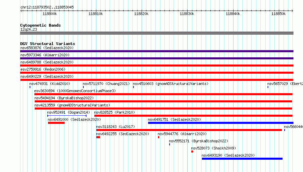Click the Cytogenetic Bands track title
The height and width of the screenshot is (172, 303).
click(x=41, y=25)
